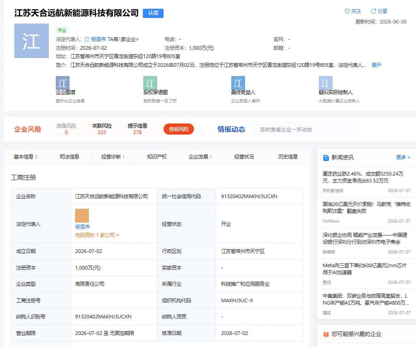The image size is (416, 347).
Task: Switch to 基本信息 tab
Action: coord(25,157)
